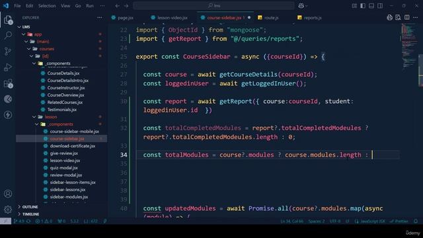Open the Copilot dropdown arrow
The width and height of the screenshot is (423, 238).
307,6
